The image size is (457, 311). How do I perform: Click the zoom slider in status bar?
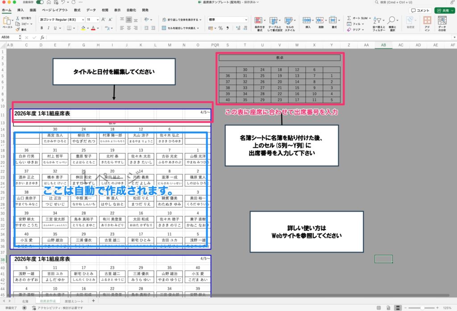point(422,308)
